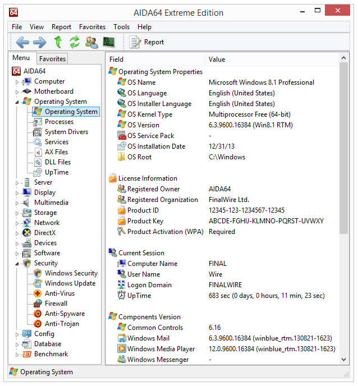
Task: Select the Anti-Spyware icon
Action: [x=38, y=314]
